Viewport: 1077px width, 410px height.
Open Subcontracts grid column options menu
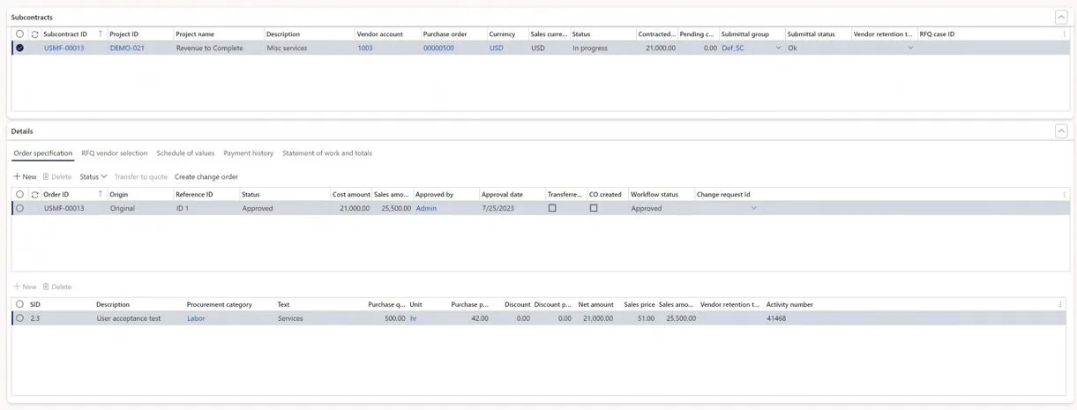pyautogui.click(x=1064, y=34)
